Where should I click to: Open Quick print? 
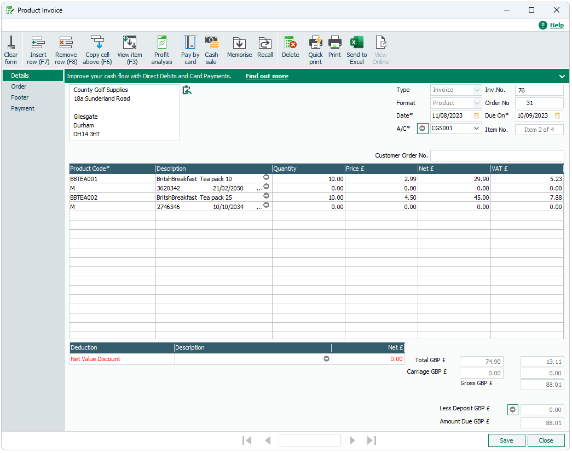[x=316, y=49]
